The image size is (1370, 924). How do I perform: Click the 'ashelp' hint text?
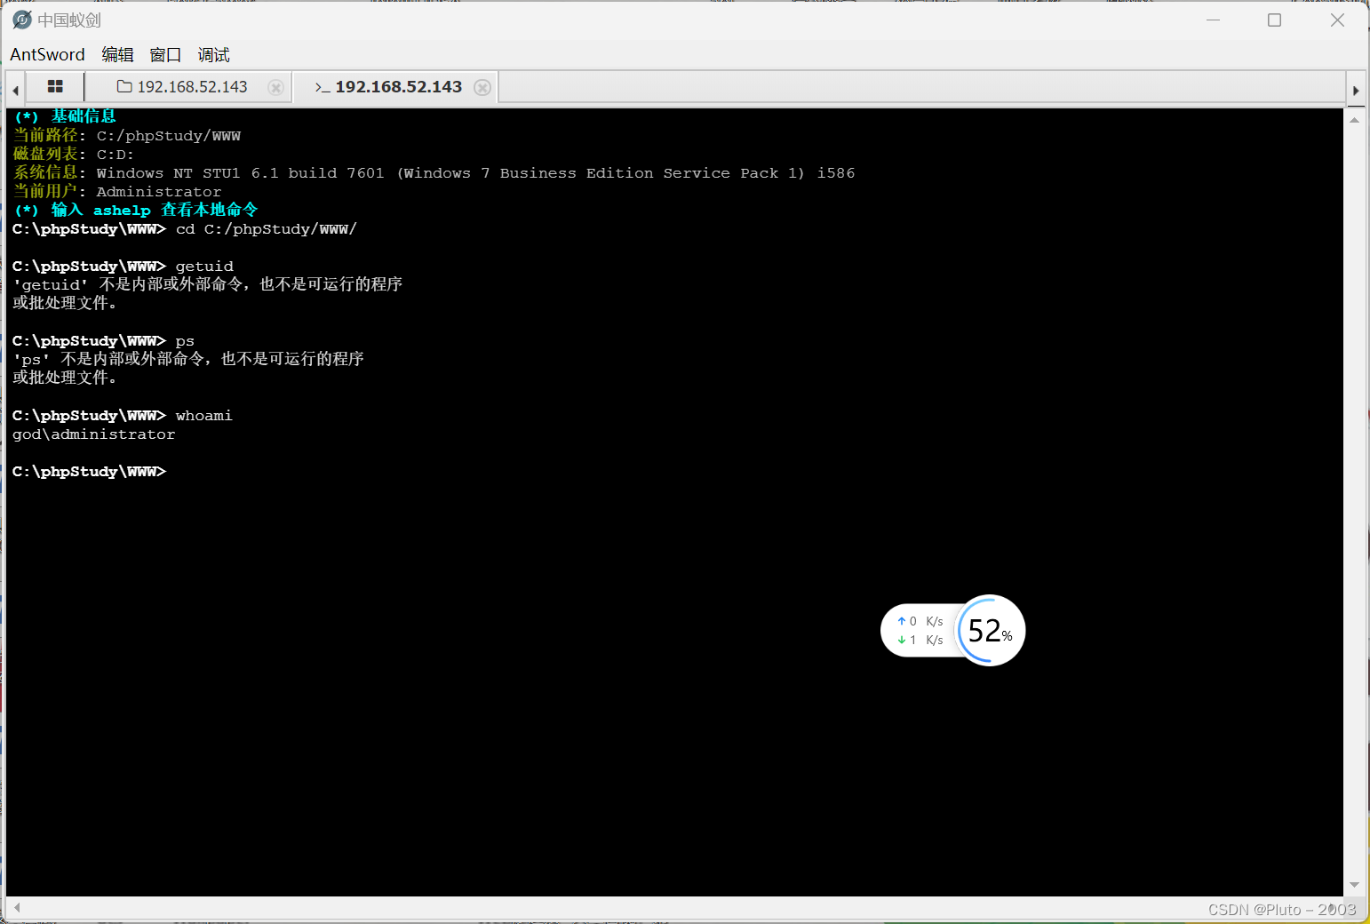pos(122,211)
